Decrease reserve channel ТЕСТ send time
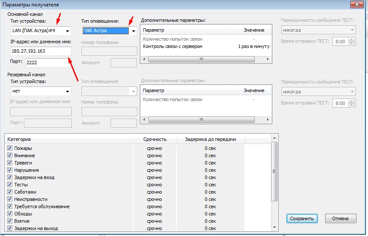 point(352,105)
